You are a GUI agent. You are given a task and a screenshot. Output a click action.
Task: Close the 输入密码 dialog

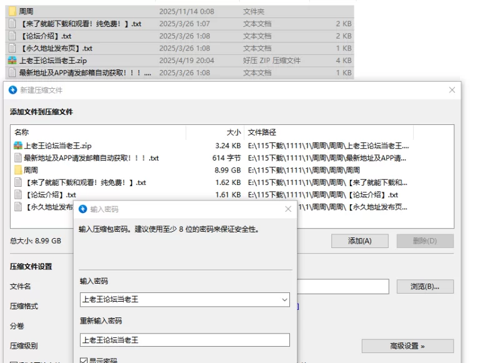point(288,209)
